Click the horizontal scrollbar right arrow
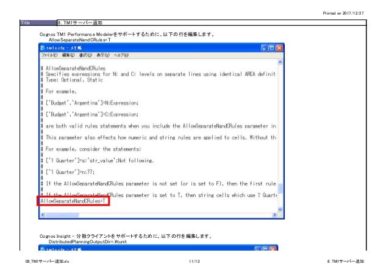This screenshot has width=389, height=275. point(274,215)
